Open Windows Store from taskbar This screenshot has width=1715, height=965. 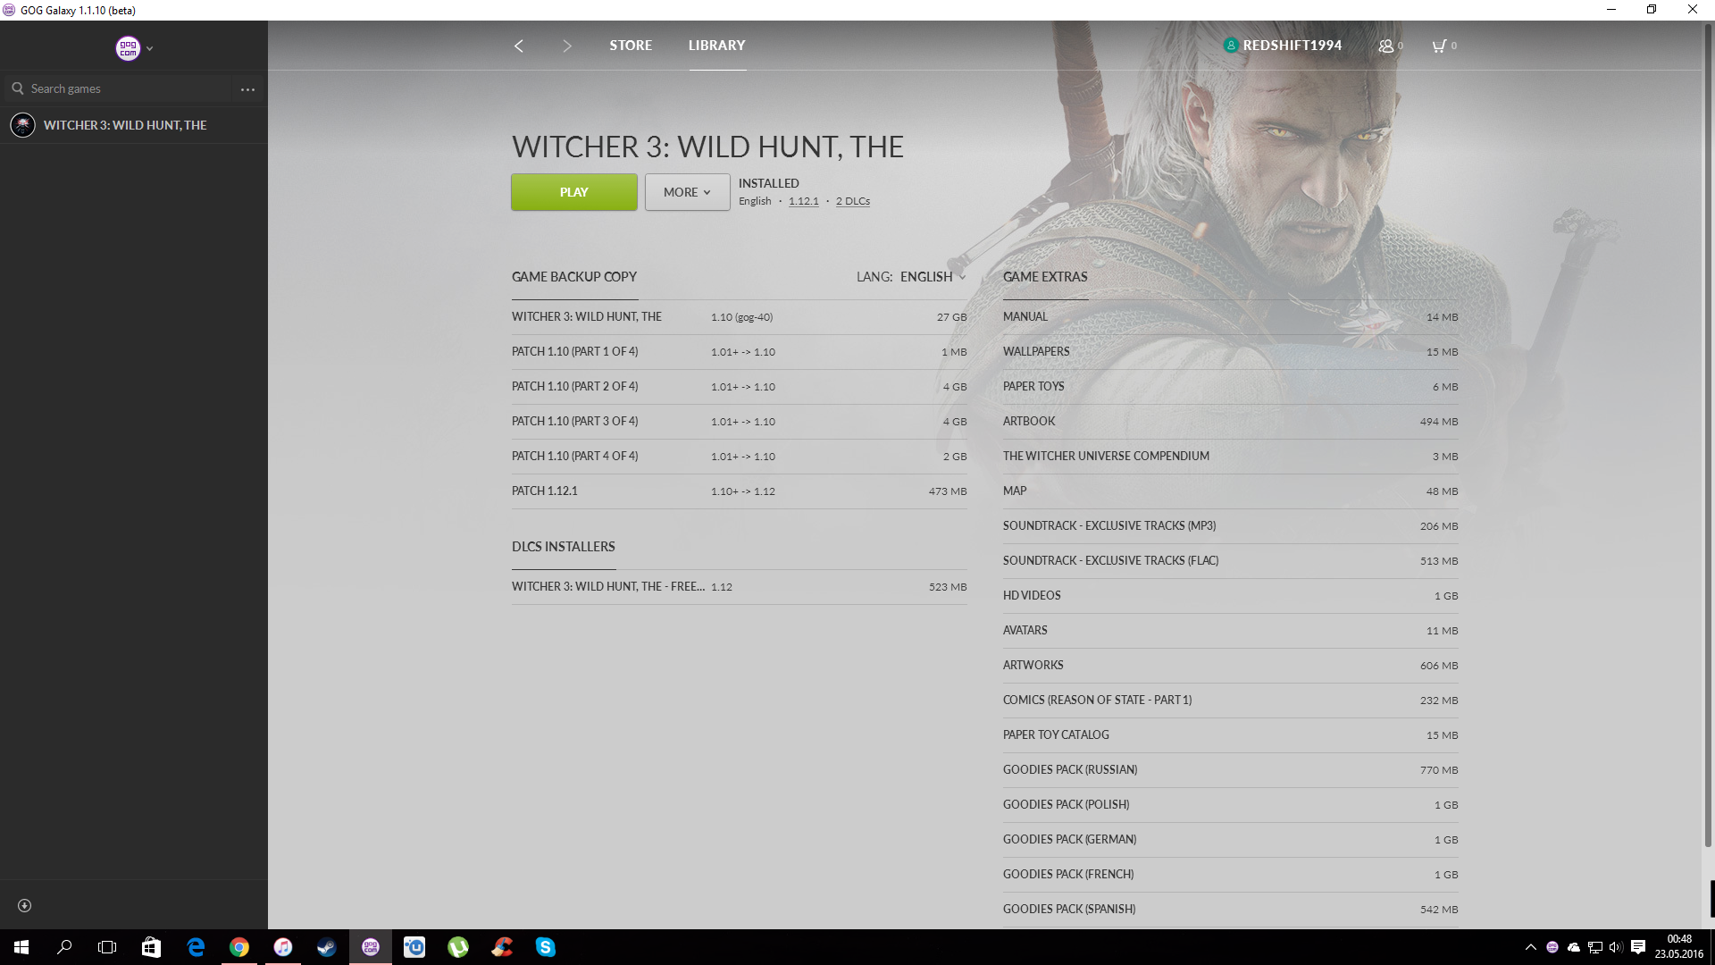[151, 947]
